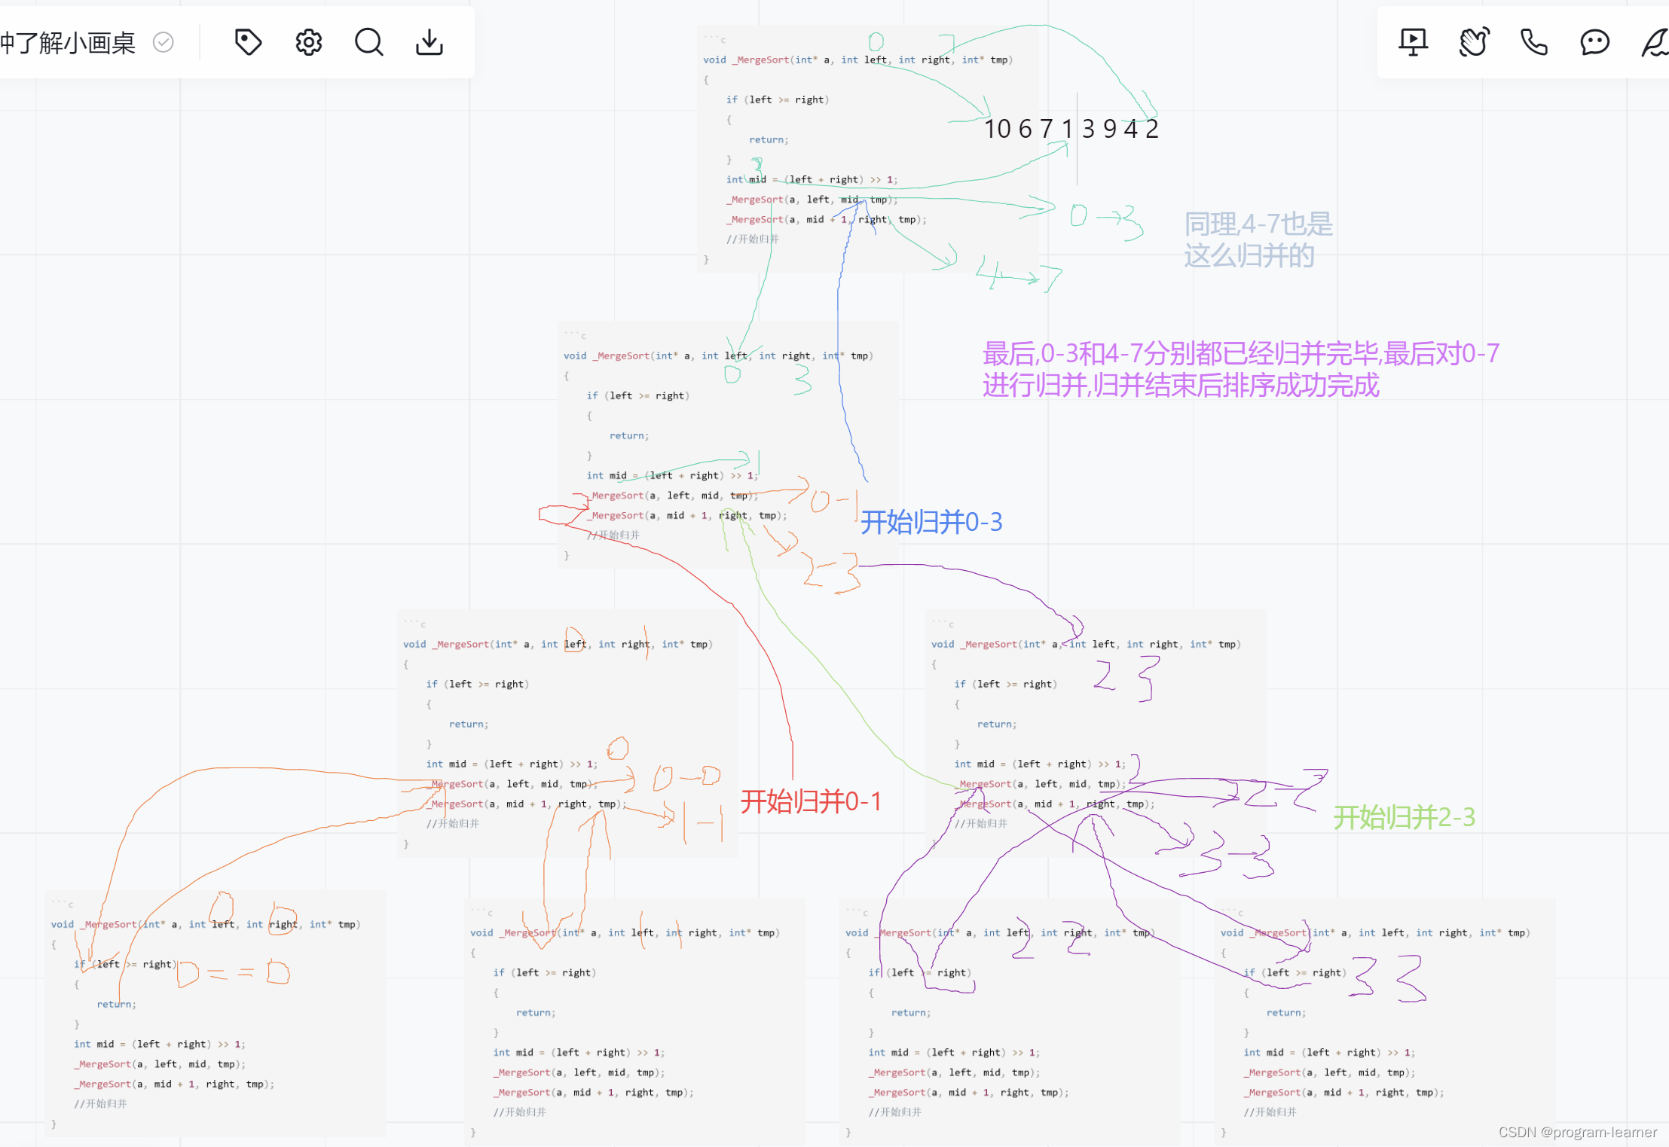Click the saved checkmark status indicator
The height and width of the screenshot is (1147, 1669).
(x=164, y=42)
